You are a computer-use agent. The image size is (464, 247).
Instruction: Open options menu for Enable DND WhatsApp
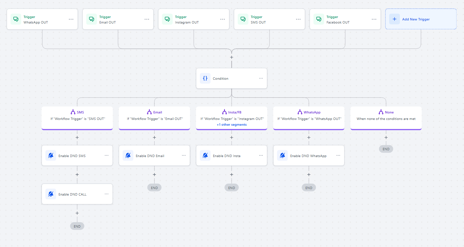pyautogui.click(x=338, y=155)
